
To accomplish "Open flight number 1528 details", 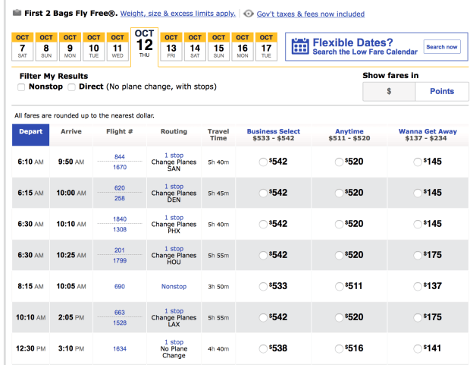I will click(120, 323).
